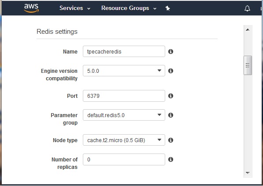Show info for Number of replicas

(x=170, y=159)
